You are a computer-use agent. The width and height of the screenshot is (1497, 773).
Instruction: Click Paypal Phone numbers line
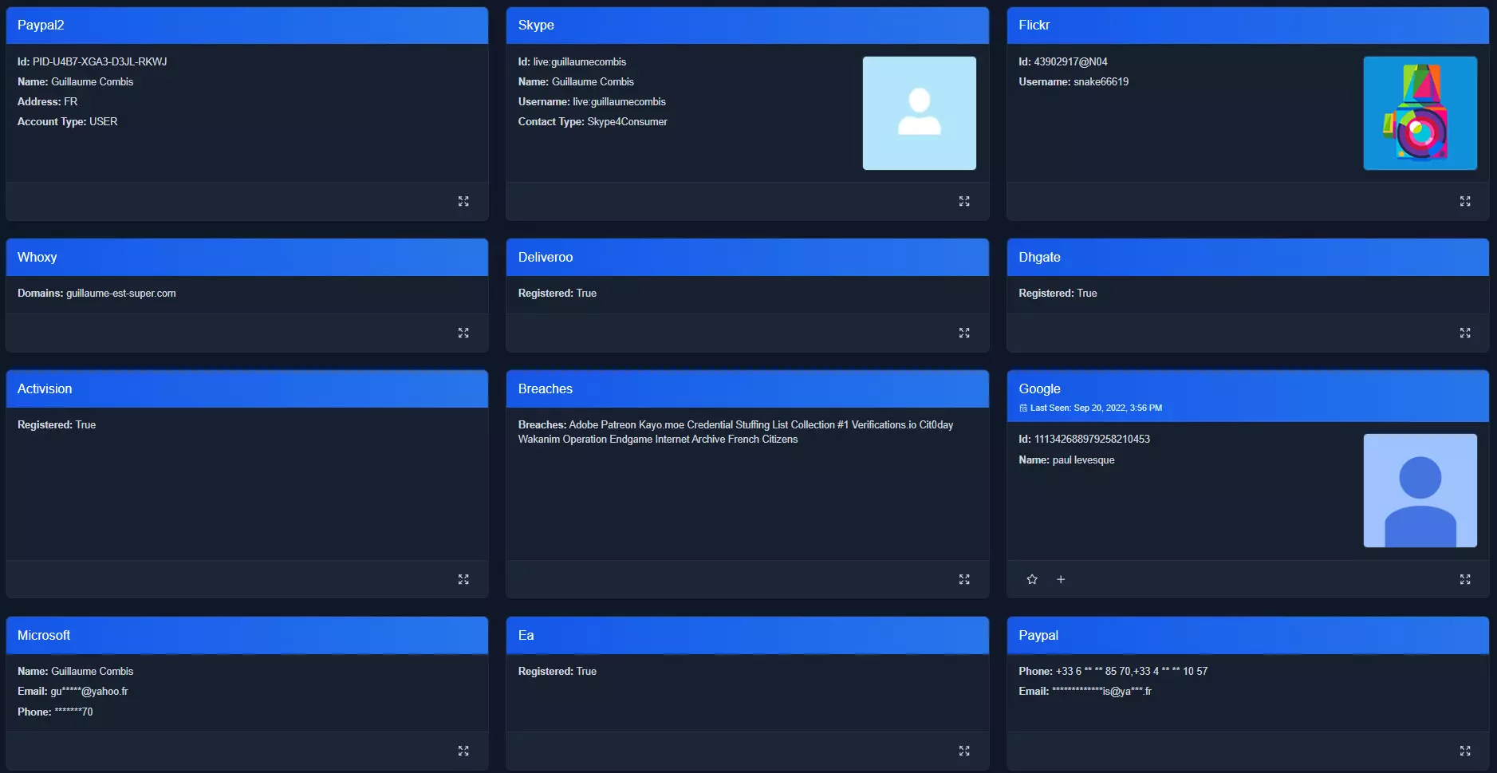(1113, 671)
